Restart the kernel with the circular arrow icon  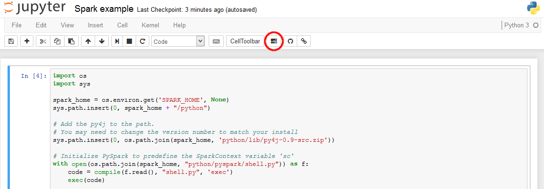tap(142, 41)
